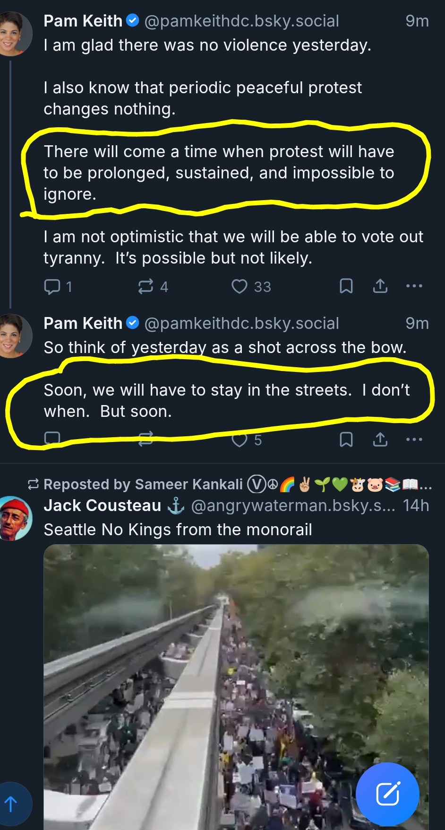Open more options for the first post
Viewport: 445px width, 830px height.
click(414, 286)
